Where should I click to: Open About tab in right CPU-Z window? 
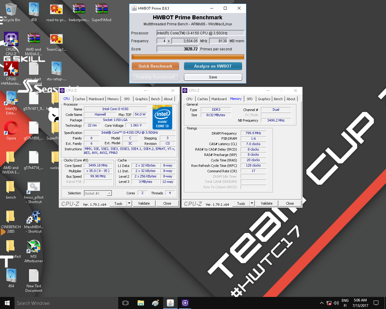[291, 99]
